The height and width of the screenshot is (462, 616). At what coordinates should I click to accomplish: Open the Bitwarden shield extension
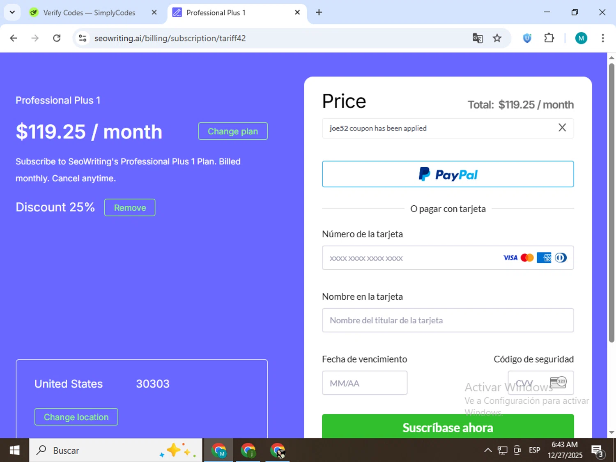[x=527, y=38]
